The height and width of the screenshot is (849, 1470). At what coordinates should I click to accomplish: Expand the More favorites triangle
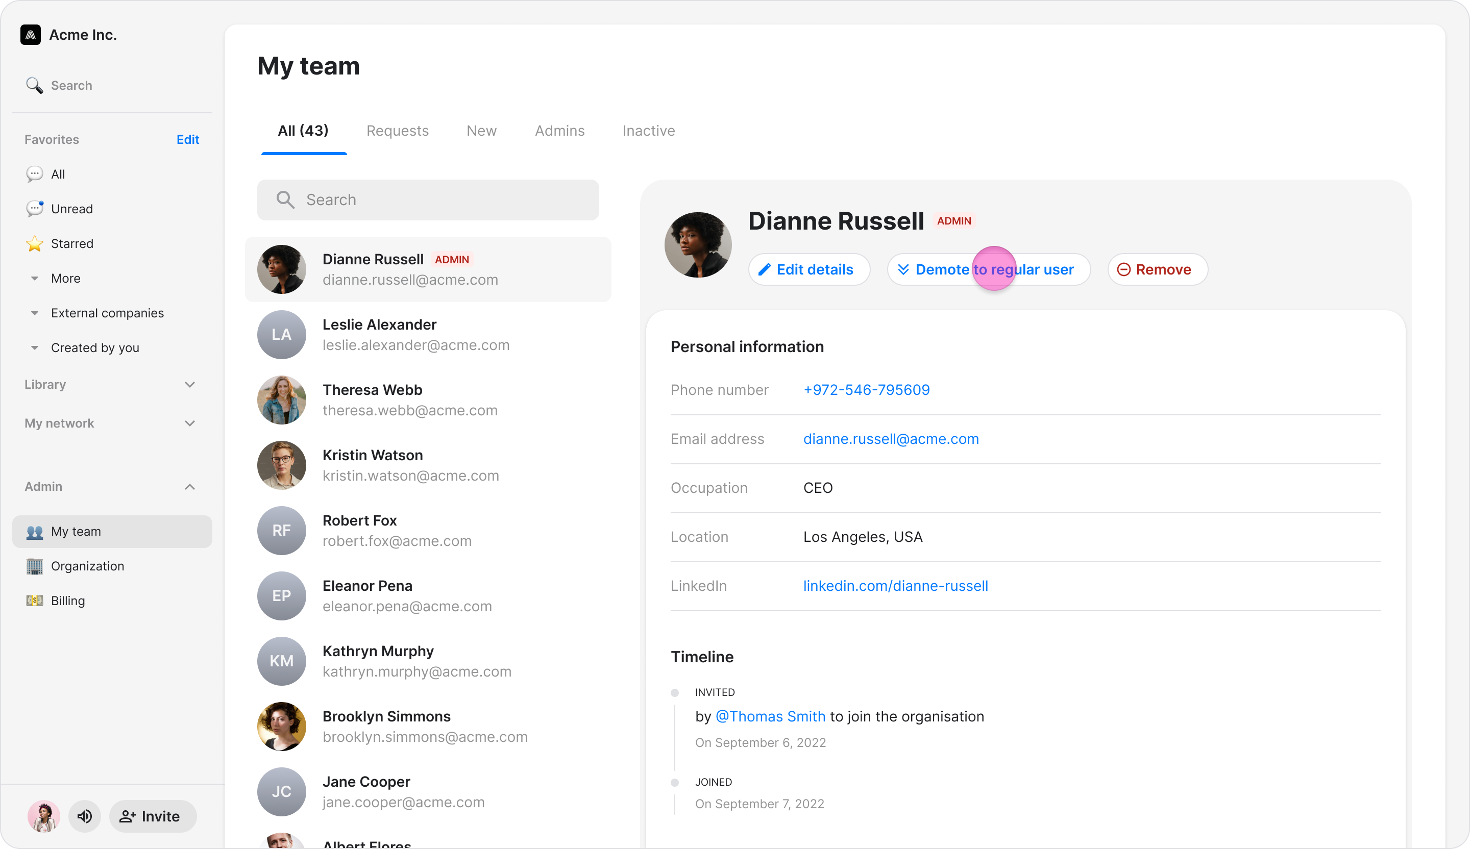click(x=34, y=279)
